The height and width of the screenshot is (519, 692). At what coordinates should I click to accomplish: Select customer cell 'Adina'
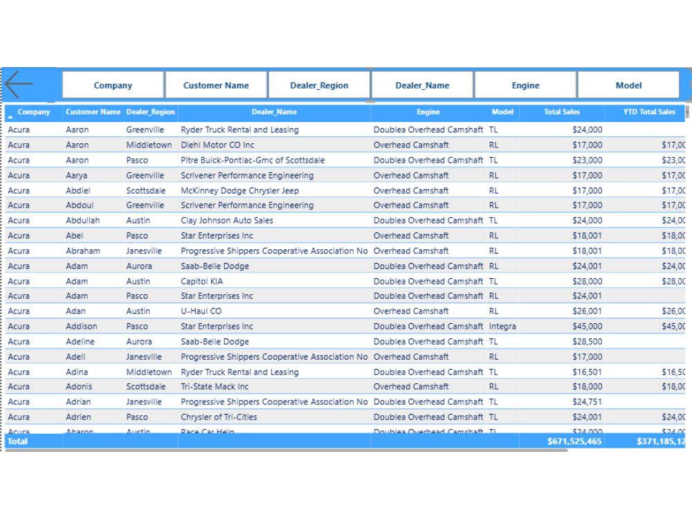tap(77, 372)
